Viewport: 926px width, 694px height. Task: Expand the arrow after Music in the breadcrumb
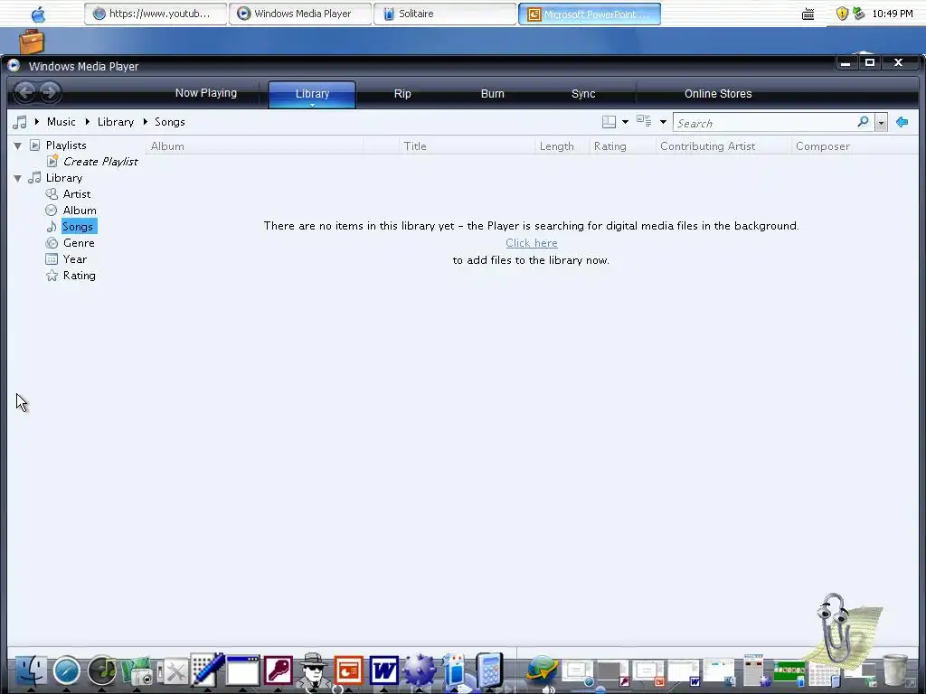pyautogui.click(x=87, y=122)
